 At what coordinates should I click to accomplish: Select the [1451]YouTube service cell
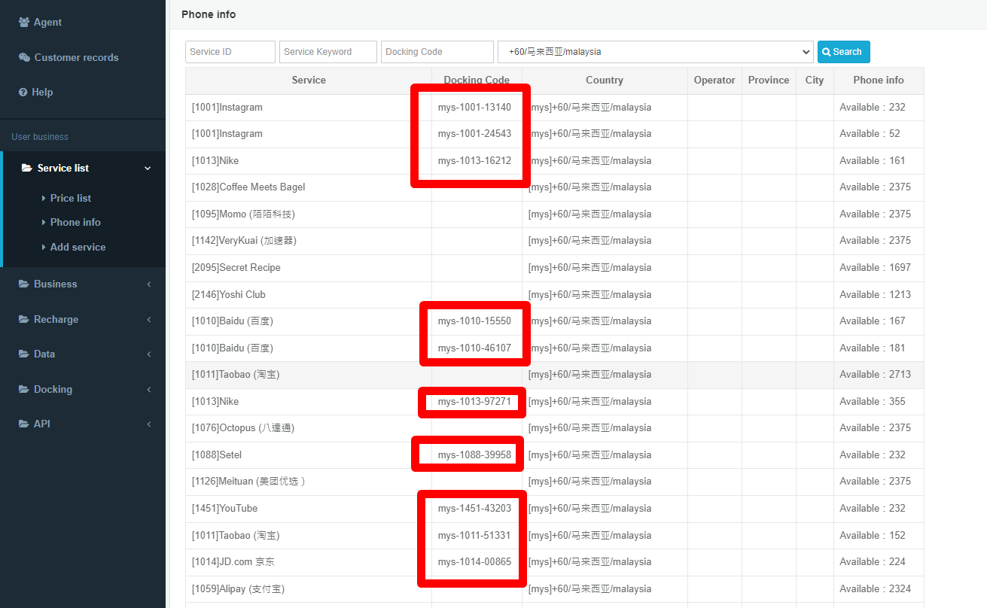(x=309, y=509)
